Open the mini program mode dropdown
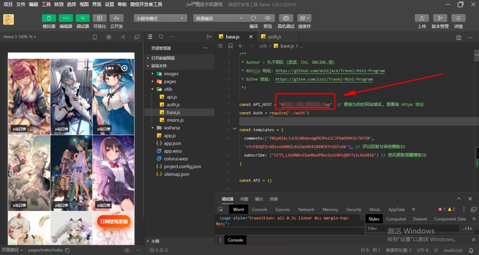The height and width of the screenshot is (255, 479). coord(160,19)
